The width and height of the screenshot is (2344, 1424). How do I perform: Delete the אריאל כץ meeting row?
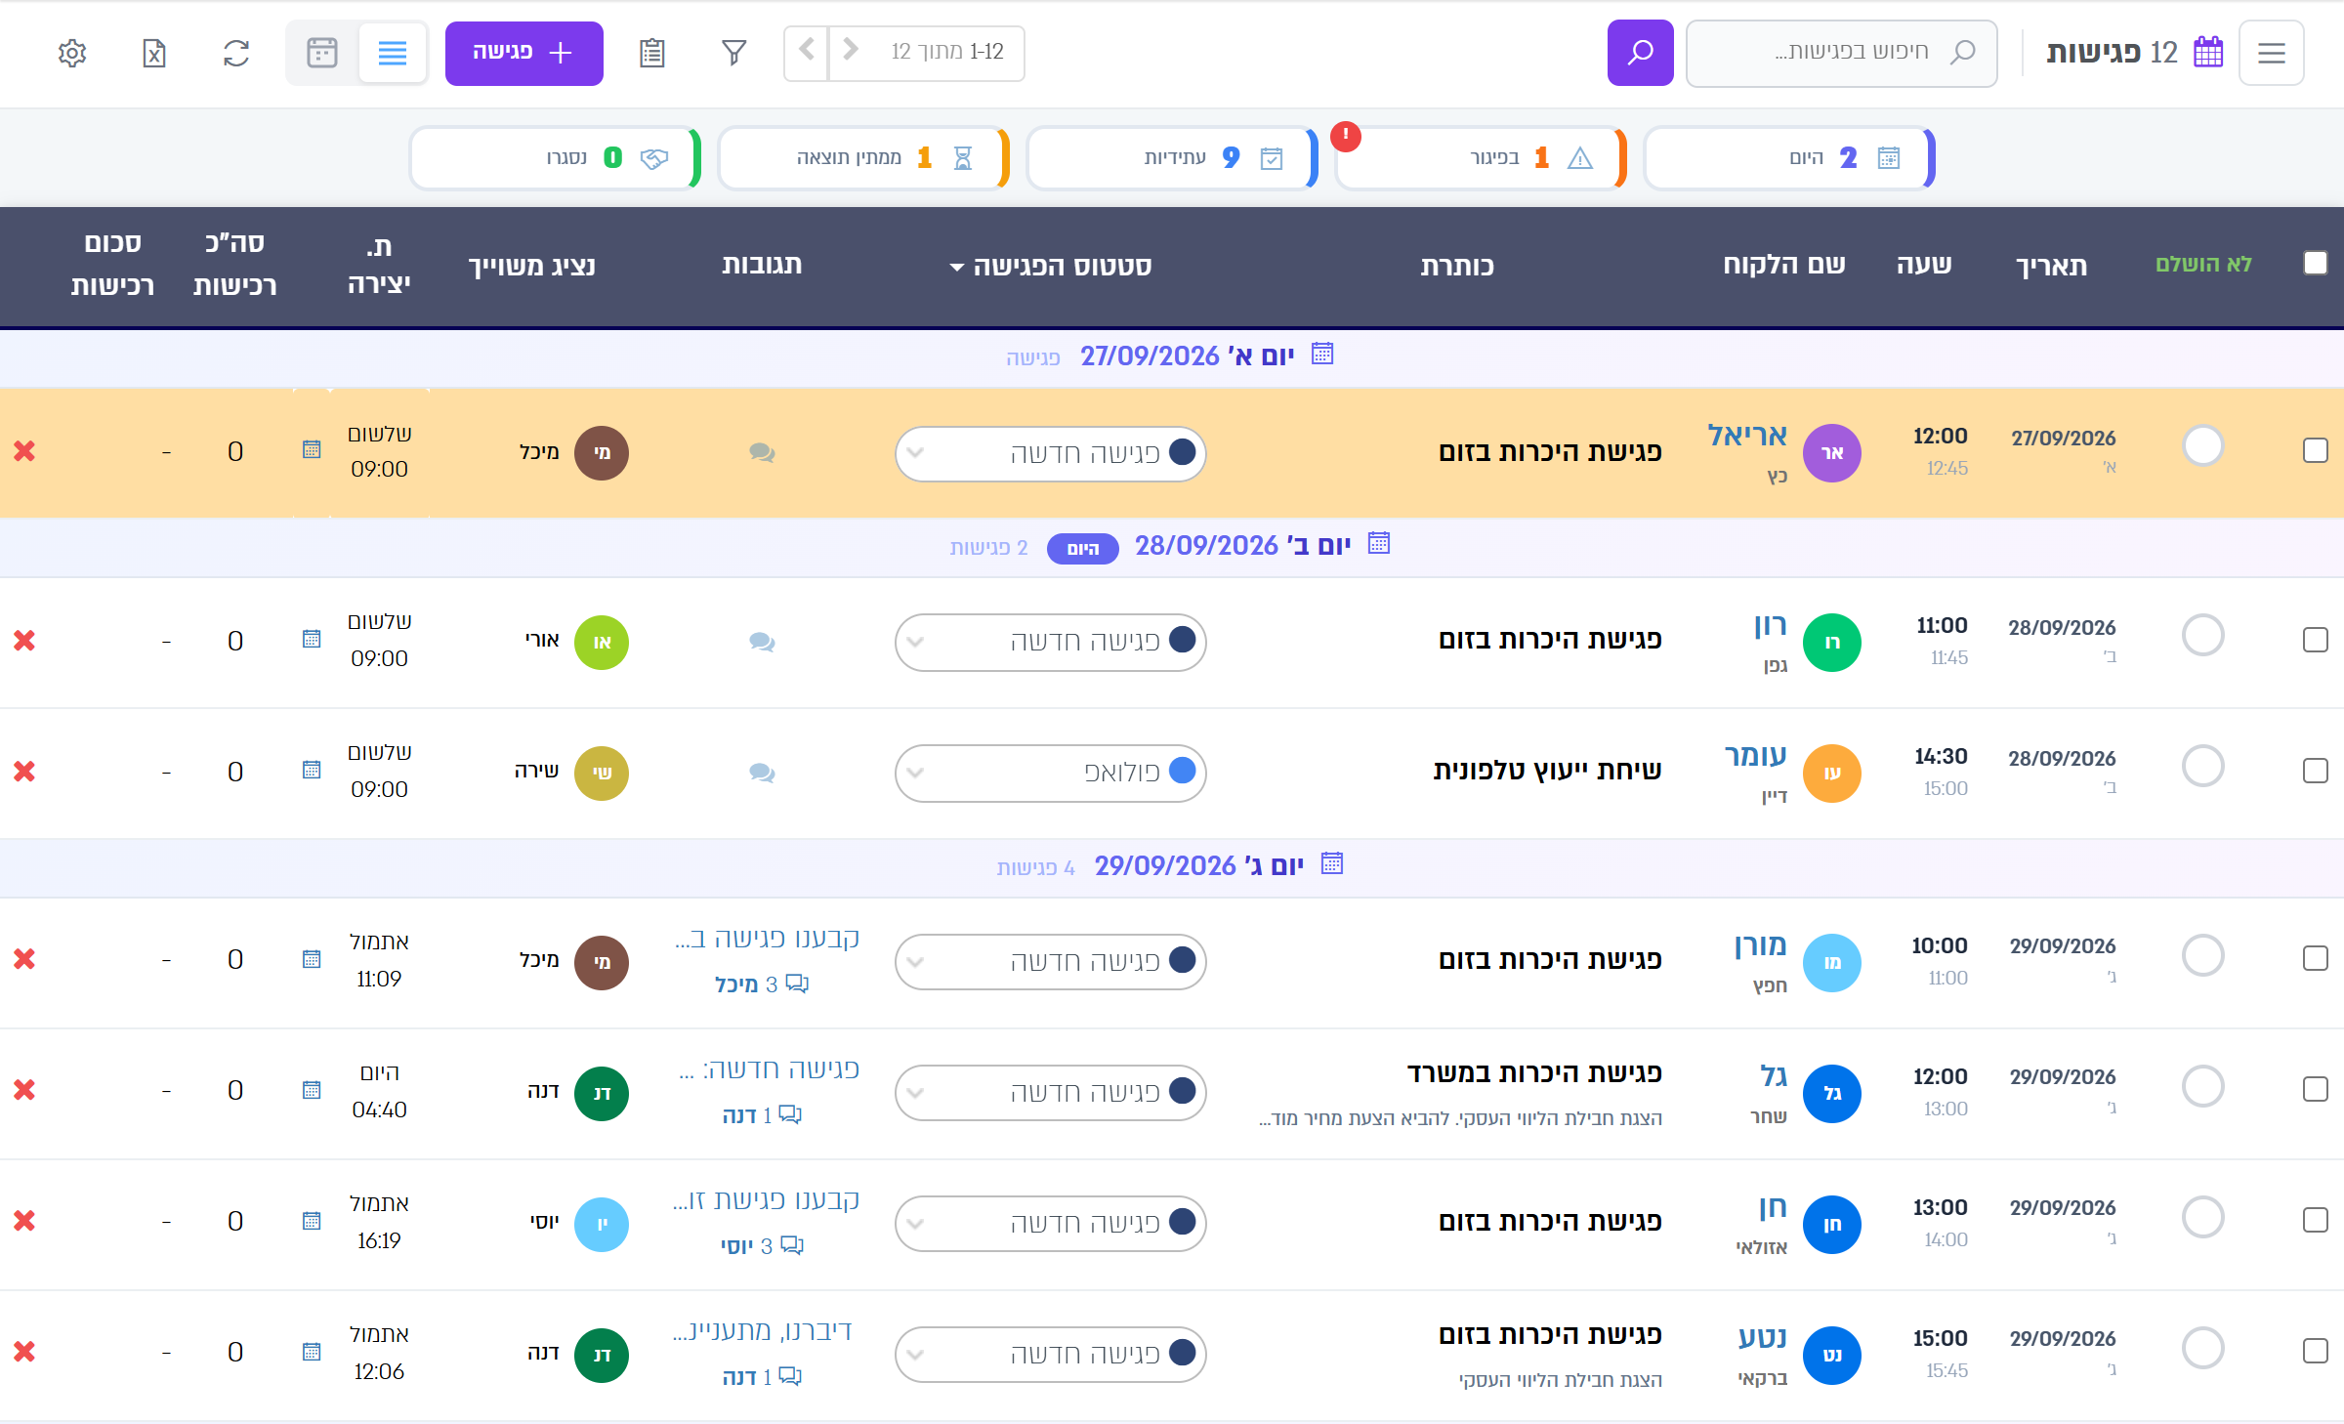point(24,451)
